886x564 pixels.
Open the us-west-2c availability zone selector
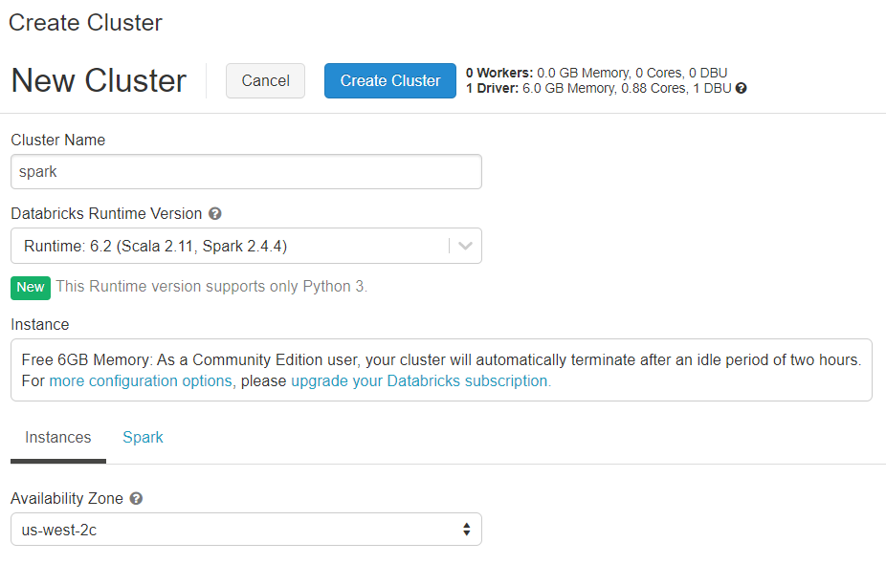click(246, 530)
